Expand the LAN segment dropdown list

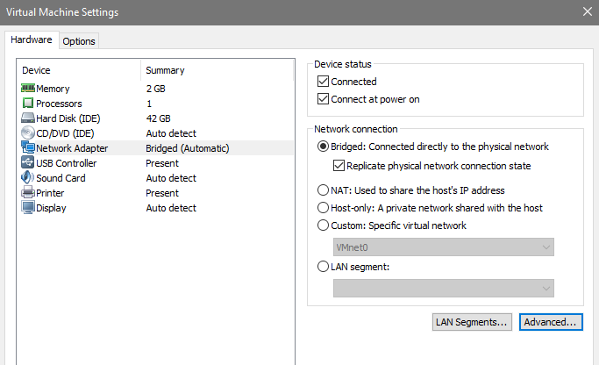tap(444, 289)
